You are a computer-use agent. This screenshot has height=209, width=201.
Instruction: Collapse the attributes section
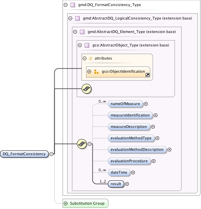pyautogui.click(x=84, y=58)
